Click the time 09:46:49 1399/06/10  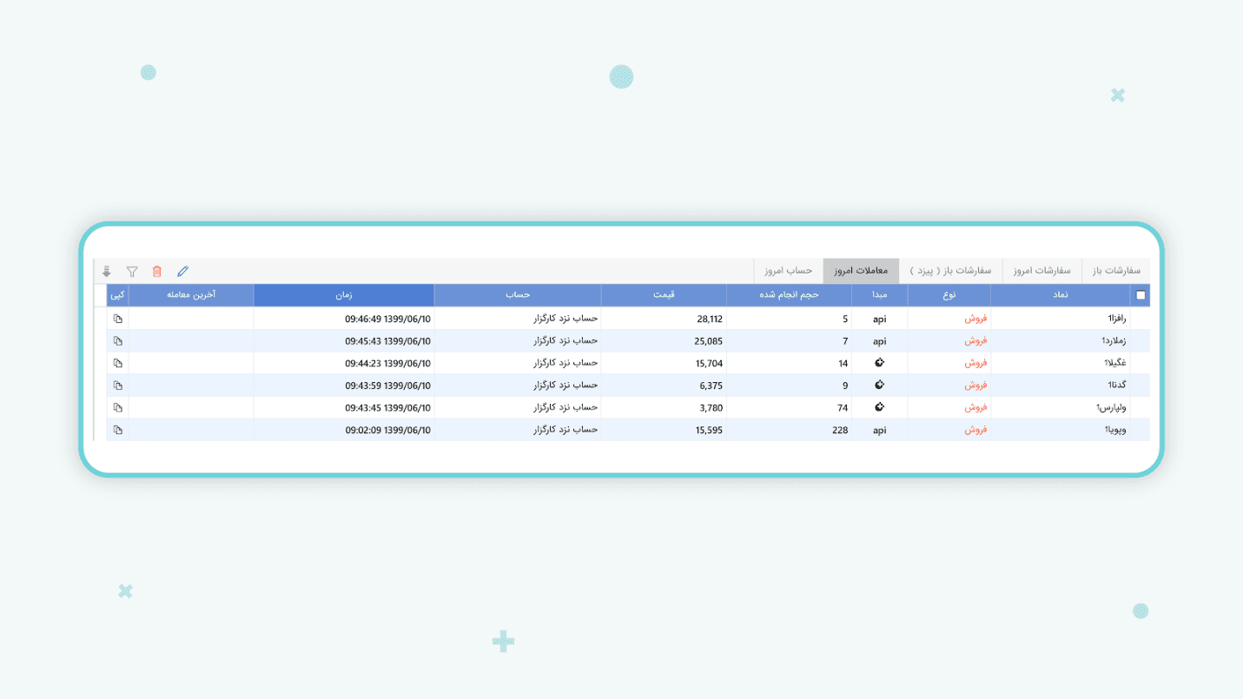pyautogui.click(x=387, y=319)
